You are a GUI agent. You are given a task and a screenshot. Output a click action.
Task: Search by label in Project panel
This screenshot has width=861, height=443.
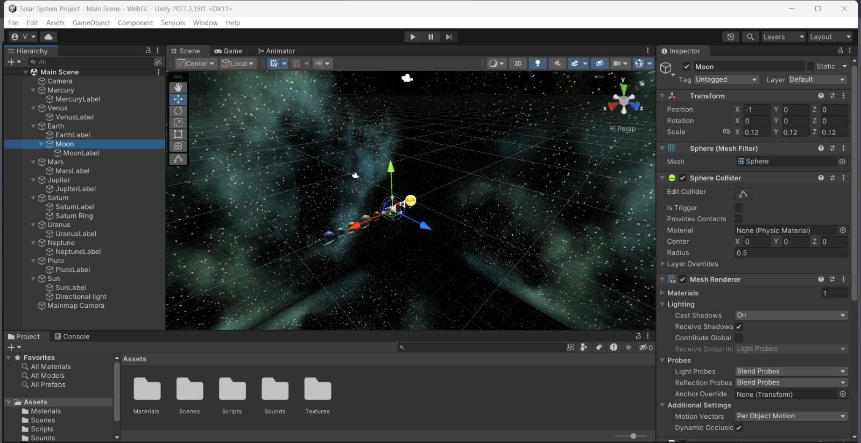click(599, 347)
